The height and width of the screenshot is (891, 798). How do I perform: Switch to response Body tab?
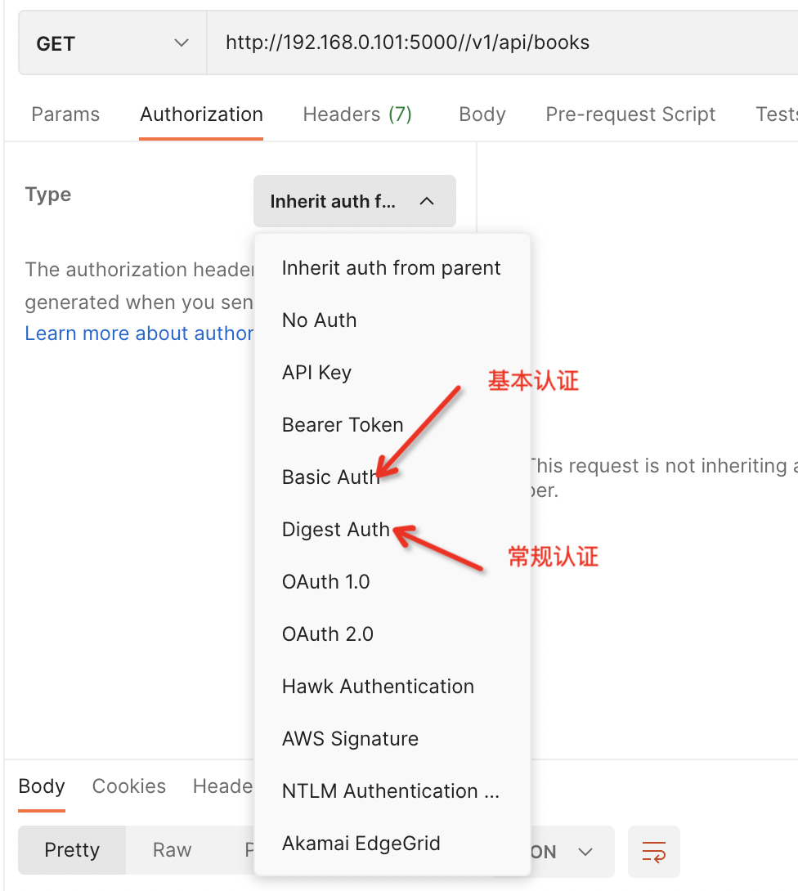(x=42, y=786)
